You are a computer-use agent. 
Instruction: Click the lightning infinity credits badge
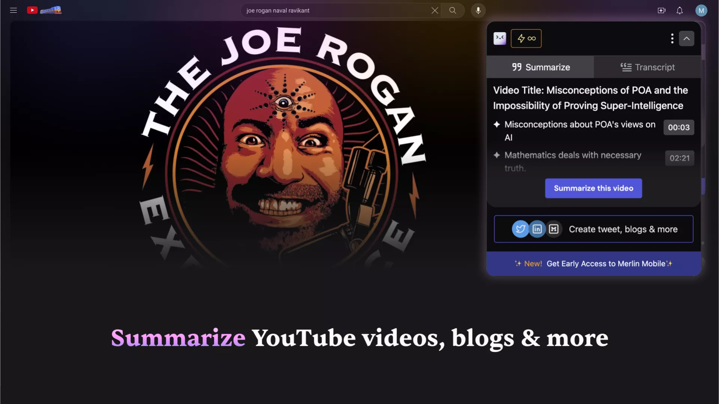click(x=526, y=38)
